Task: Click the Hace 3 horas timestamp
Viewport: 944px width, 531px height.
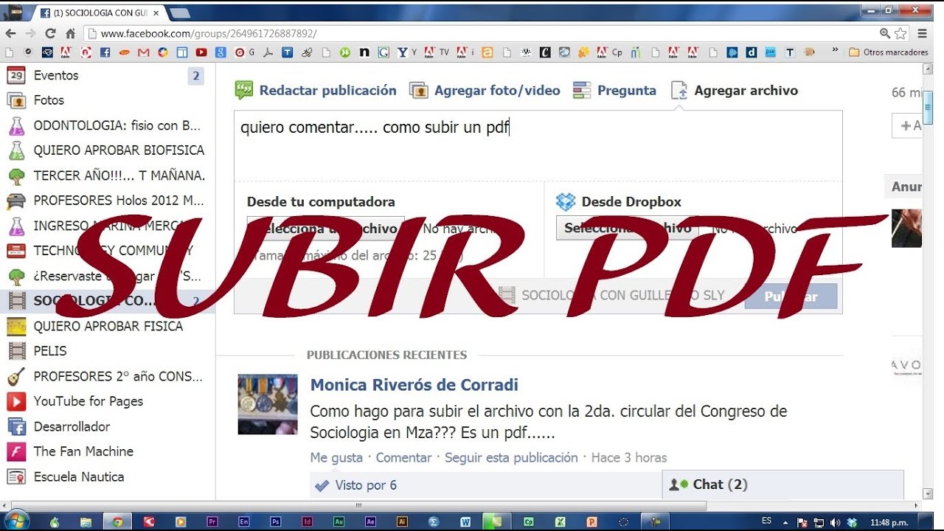Action: click(629, 458)
